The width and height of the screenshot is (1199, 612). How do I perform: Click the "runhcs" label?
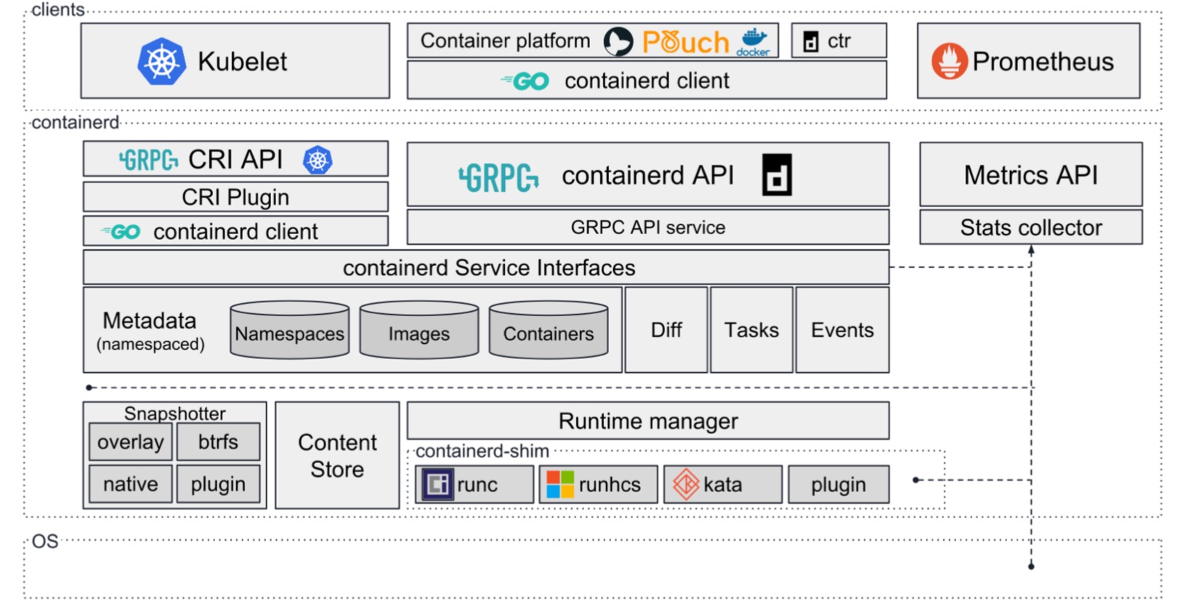[x=610, y=485]
